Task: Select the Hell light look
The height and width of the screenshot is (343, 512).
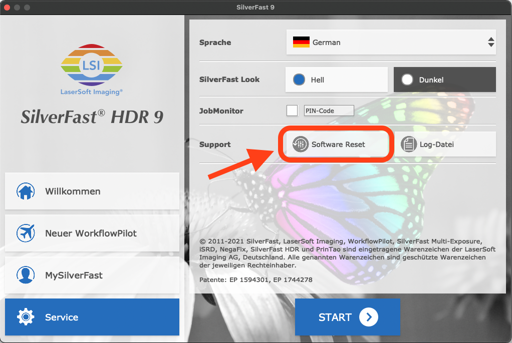Action: pos(336,79)
